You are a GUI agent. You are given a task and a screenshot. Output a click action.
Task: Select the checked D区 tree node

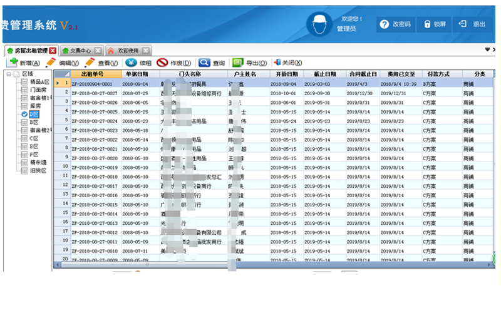34,115
